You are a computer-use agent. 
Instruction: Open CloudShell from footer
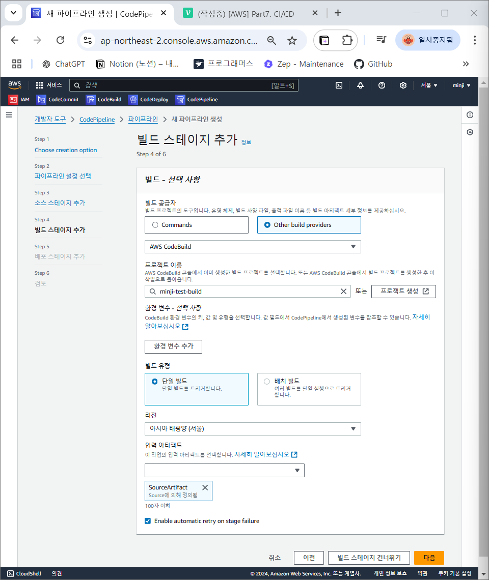tap(24, 574)
